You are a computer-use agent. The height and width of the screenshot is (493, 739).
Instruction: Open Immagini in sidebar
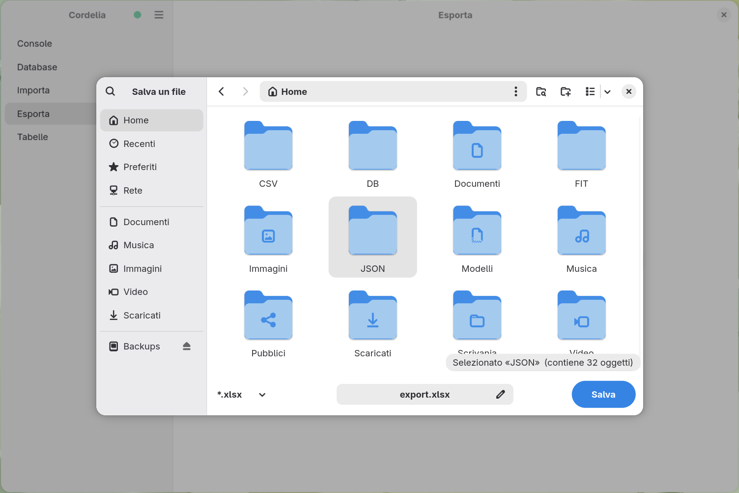(x=152, y=269)
